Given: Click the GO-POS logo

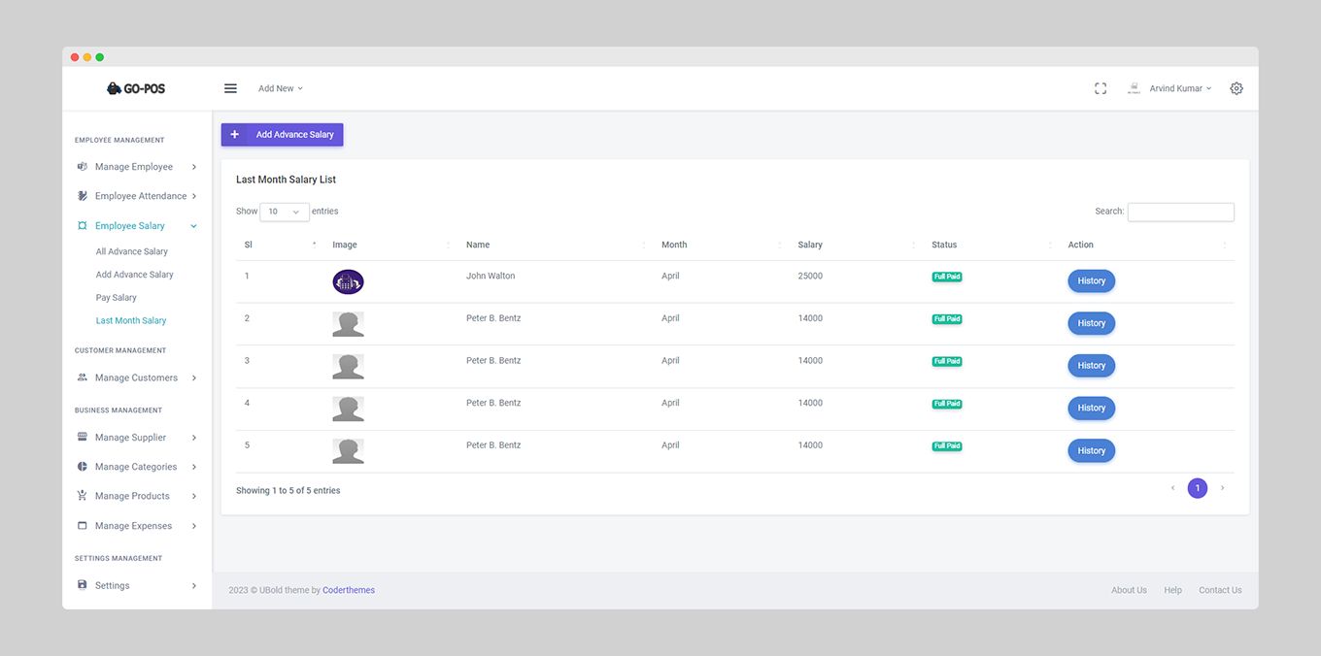Looking at the screenshot, I should point(136,88).
